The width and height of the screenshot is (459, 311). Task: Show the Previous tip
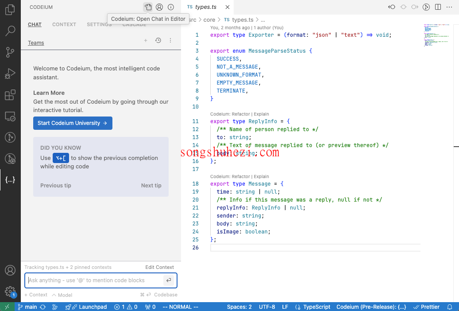coord(56,186)
